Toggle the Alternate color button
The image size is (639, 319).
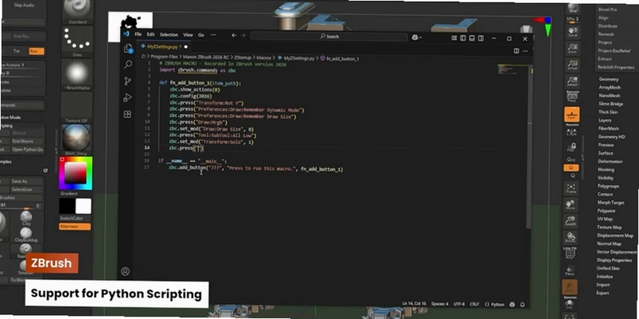pyautogui.click(x=75, y=226)
